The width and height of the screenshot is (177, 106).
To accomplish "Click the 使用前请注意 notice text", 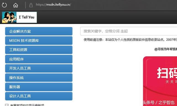I will click(130, 40).
